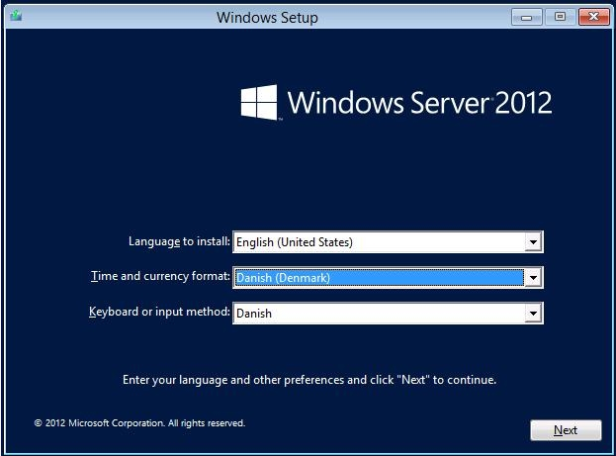Expand Language to install dropdown arrow
Screen dimensions: 616x456
point(533,242)
